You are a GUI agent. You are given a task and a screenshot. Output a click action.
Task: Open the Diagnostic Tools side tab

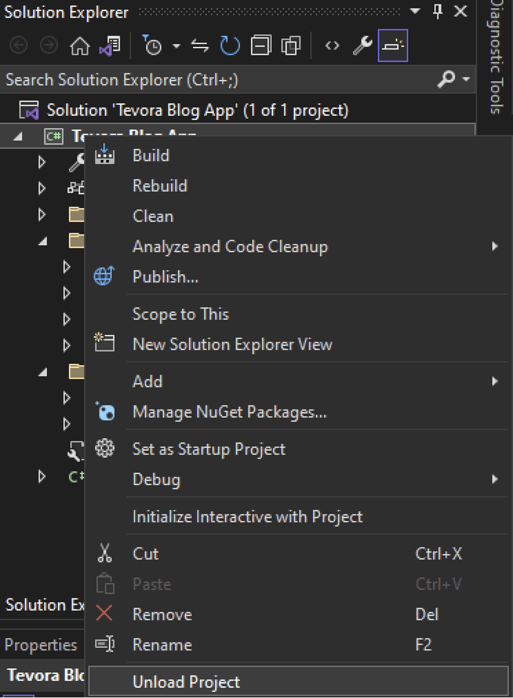tap(496, 58)
